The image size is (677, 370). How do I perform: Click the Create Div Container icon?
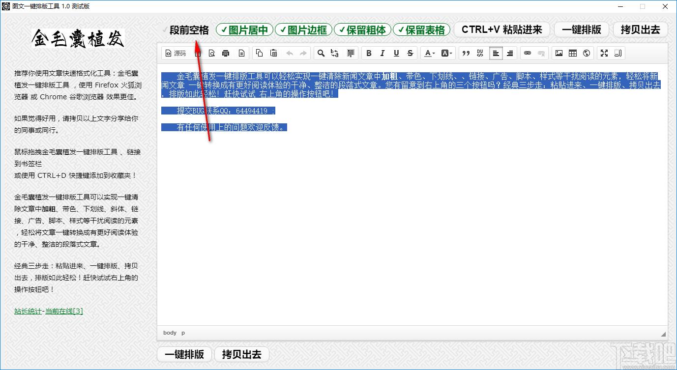click(x=480, y=53)
